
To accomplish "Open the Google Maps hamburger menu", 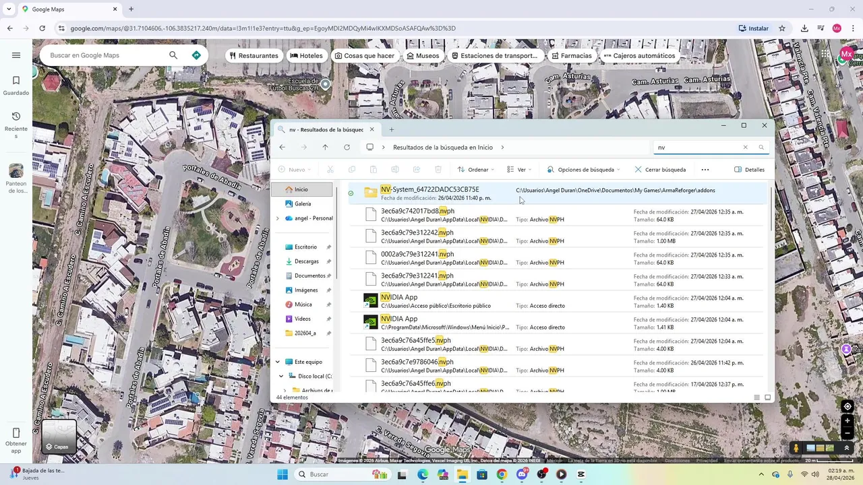I will 16,55.
